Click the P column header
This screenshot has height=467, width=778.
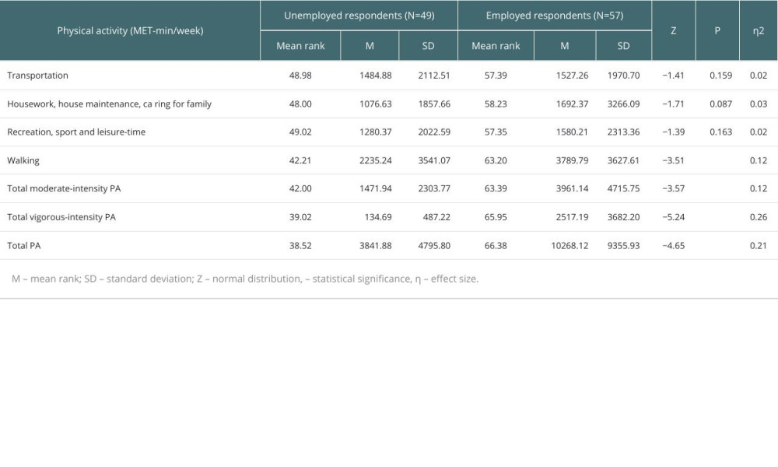pyautogui.click(x=717, y=31)
